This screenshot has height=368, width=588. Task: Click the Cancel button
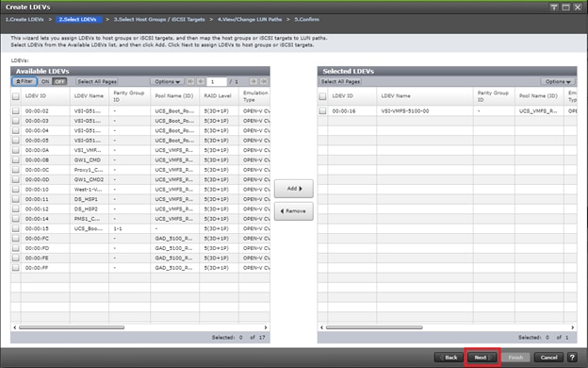click(x=548, y=357)
